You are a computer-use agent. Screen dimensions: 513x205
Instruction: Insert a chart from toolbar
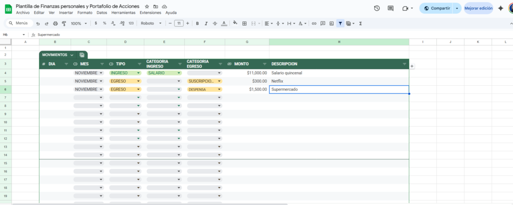pos(331,23)
